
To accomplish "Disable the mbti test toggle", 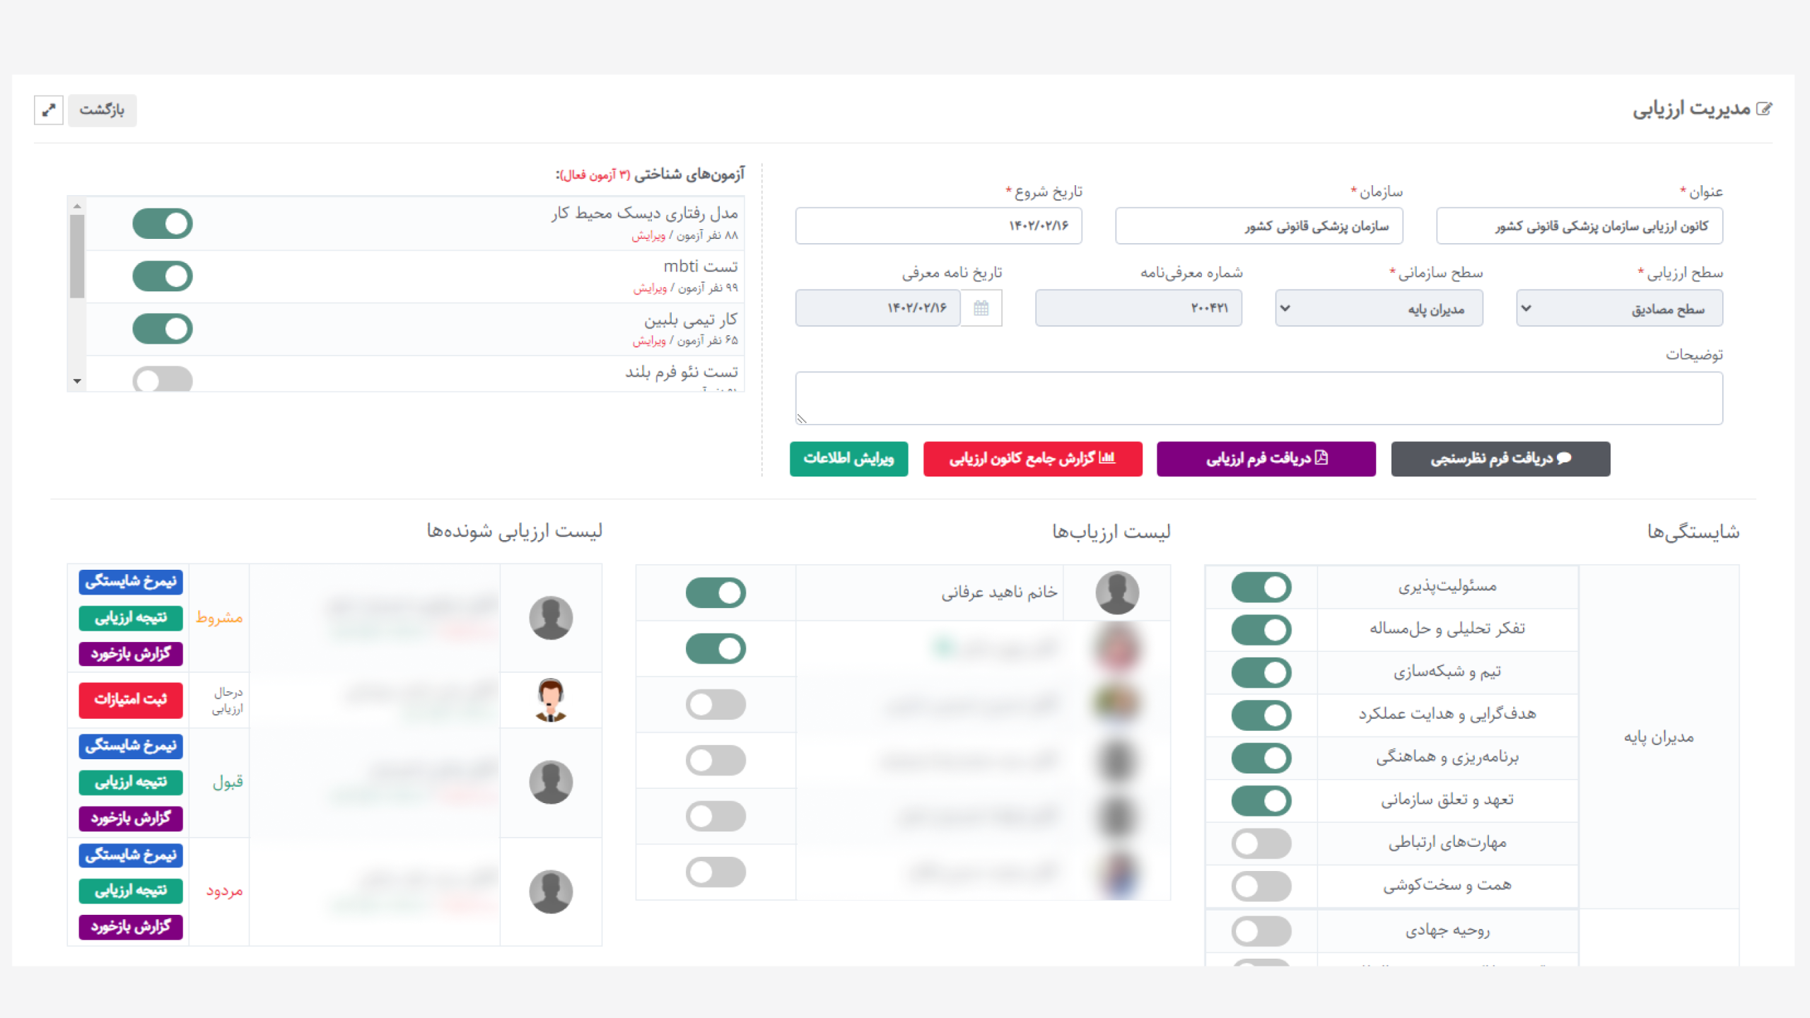I will pyautogui.click(x=163, y=276).
